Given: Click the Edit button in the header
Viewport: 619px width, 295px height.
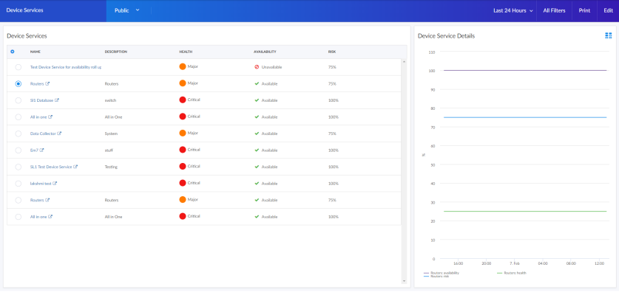Looking at the screenshot, I should pyautogui.click(x=608, y=10).
